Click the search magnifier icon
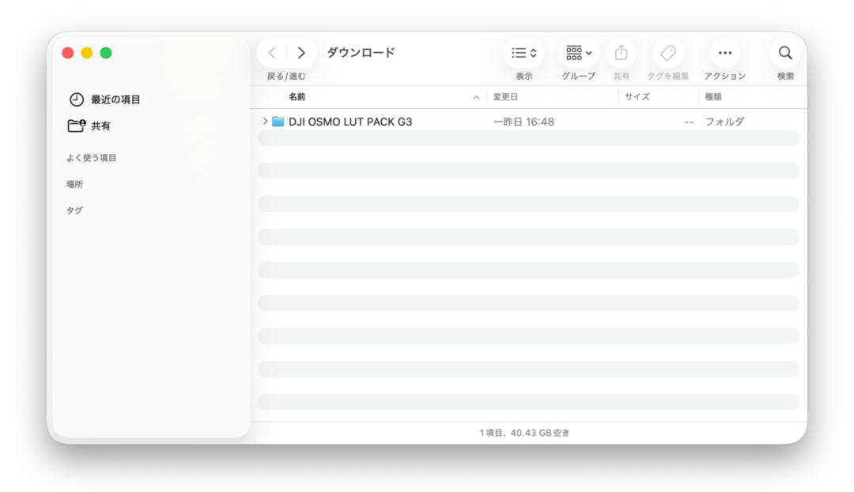 (x=785, y=53)
